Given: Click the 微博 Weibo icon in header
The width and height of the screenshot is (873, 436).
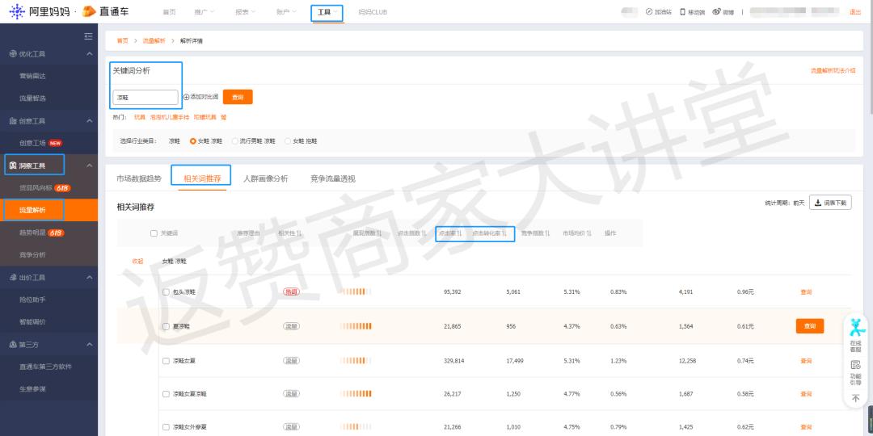Looking at the screenshot, I should click(717, 12).
